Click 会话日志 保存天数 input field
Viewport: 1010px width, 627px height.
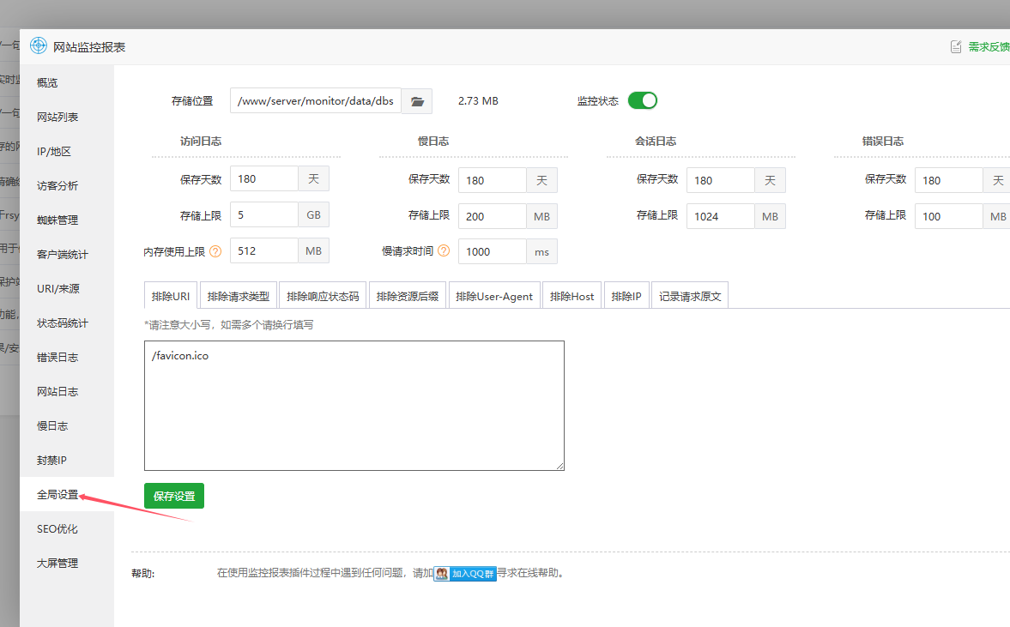tap(720, 180)
